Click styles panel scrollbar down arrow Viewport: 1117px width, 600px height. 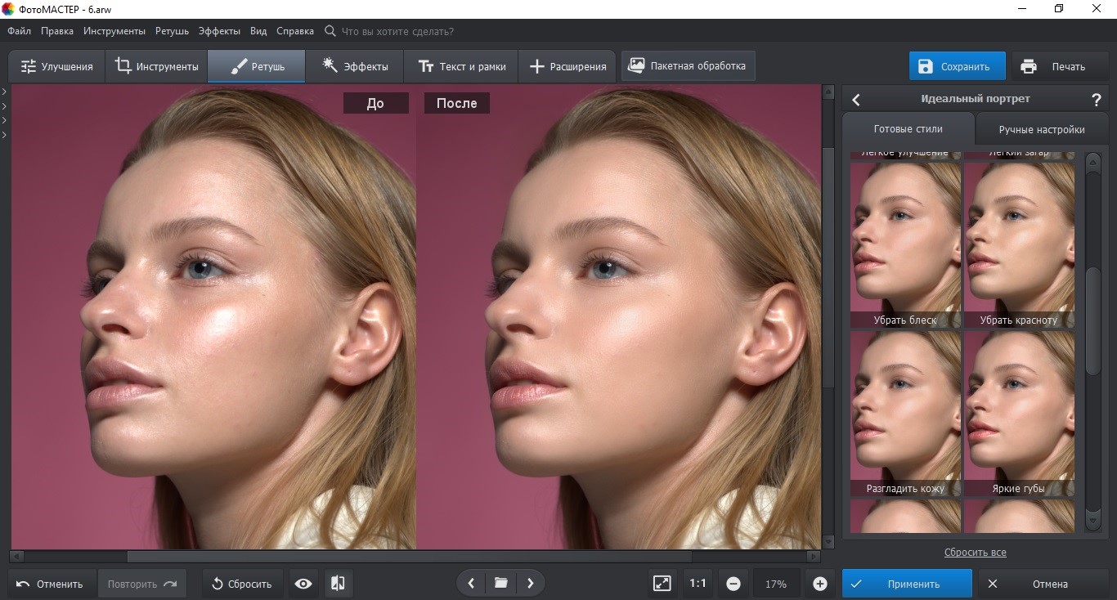pos(1093,520)
